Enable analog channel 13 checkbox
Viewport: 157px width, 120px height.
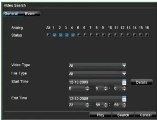click(x=128, y=35)
